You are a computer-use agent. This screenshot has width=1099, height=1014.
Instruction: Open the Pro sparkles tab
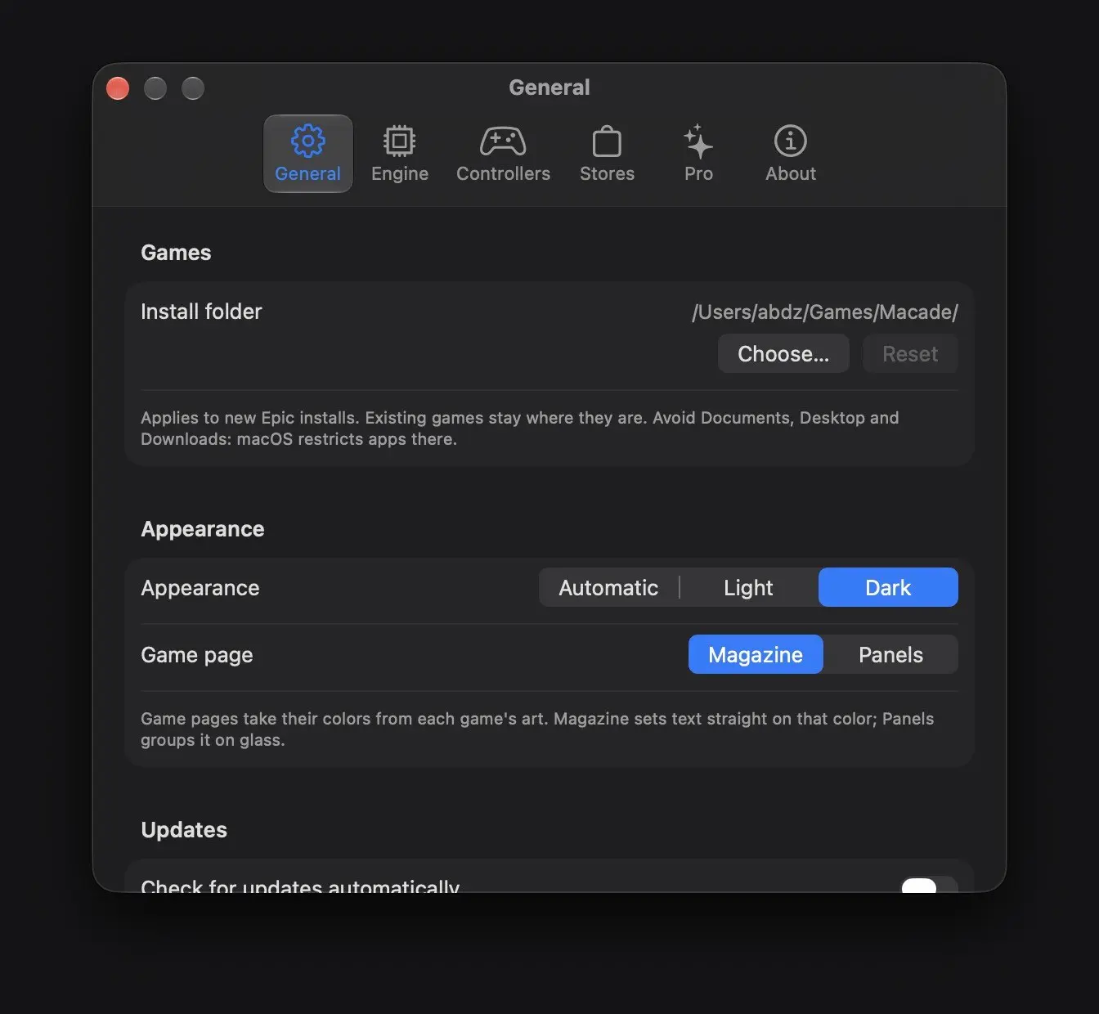point(698,154)
